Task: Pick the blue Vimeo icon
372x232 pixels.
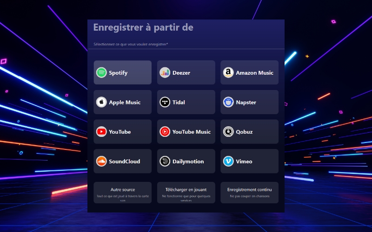Action: pyautogui.click(x=228, y=161)
